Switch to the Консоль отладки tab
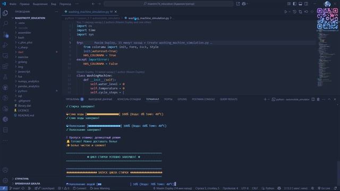Image resolution: width=340 pixels, height=191 pixels. pyautogui.click(x=129, y=99)
